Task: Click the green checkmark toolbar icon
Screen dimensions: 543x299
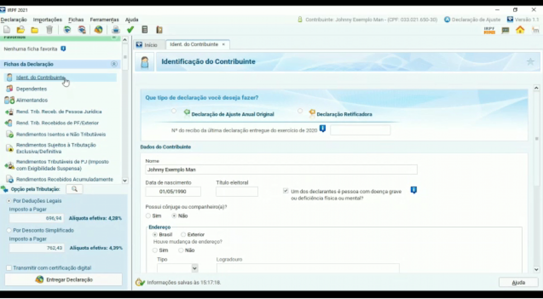Action: pyautogui.click(x=130, y=30)
